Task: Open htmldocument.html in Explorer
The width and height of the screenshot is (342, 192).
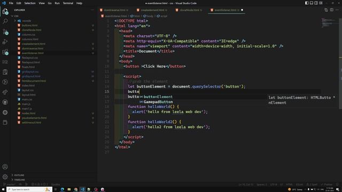Action: click(x=34, y=81)
